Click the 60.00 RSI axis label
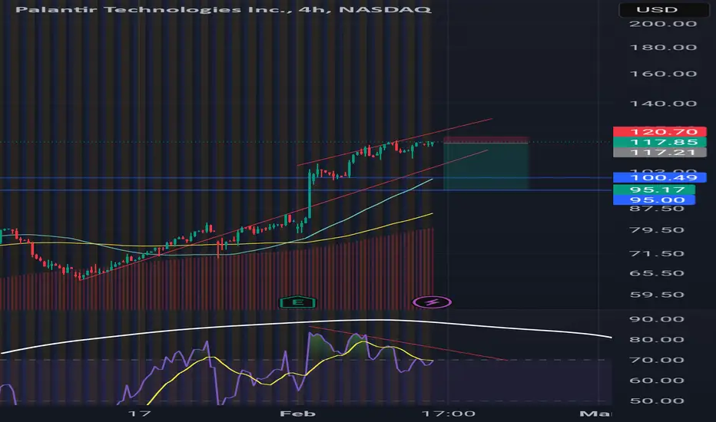The width and height of the screenshot is (716, 422). pos(657,381)
